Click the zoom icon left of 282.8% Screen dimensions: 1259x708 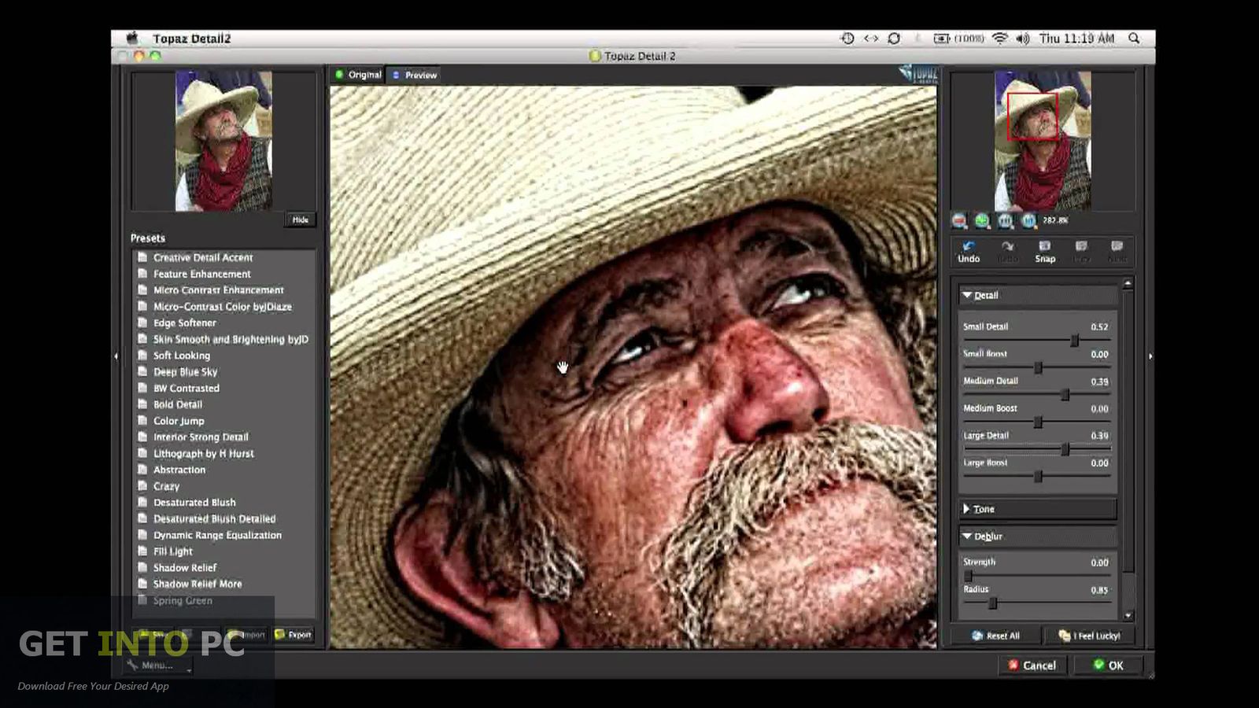[1028, 221]
